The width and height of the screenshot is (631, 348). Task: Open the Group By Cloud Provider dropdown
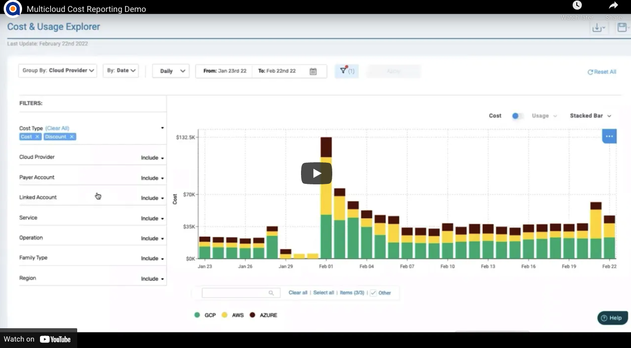(x=57, y=71)
